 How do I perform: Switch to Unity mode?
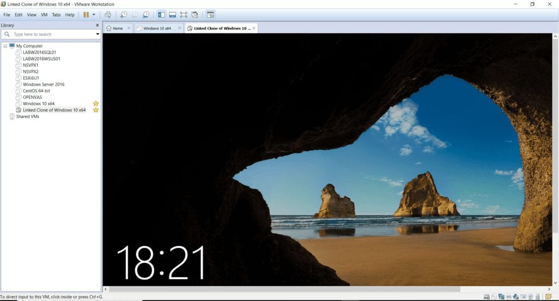[x=195, y=15]
